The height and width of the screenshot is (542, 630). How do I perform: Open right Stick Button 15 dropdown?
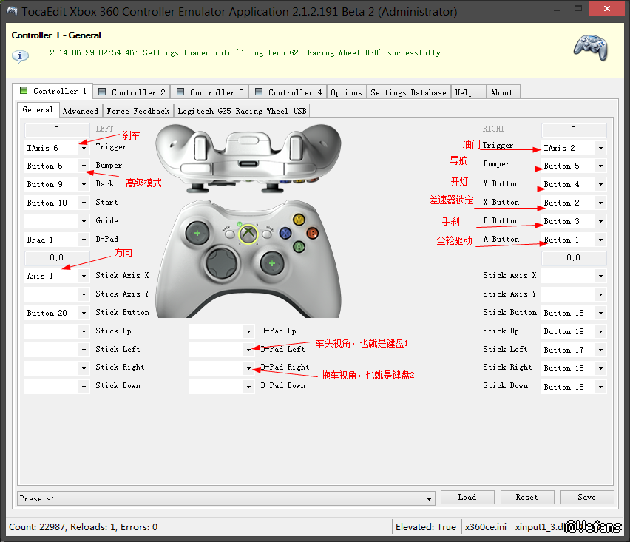[x=600, y=313]
